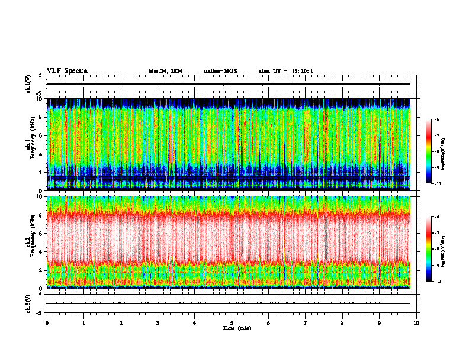The width and height of the screenshot is (469, 362).
Task: Click the "VLF Spectra" title text
Action: (67, 71)
